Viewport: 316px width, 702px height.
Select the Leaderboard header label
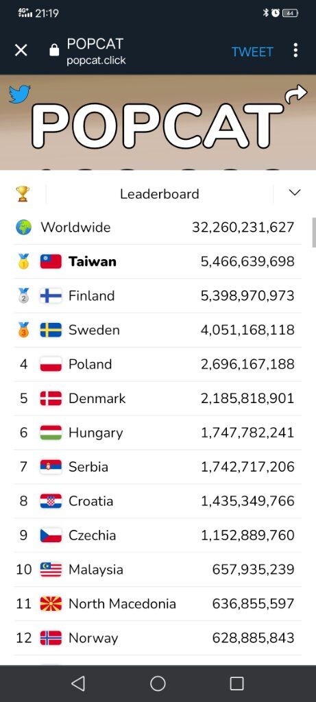click(159, 194)
